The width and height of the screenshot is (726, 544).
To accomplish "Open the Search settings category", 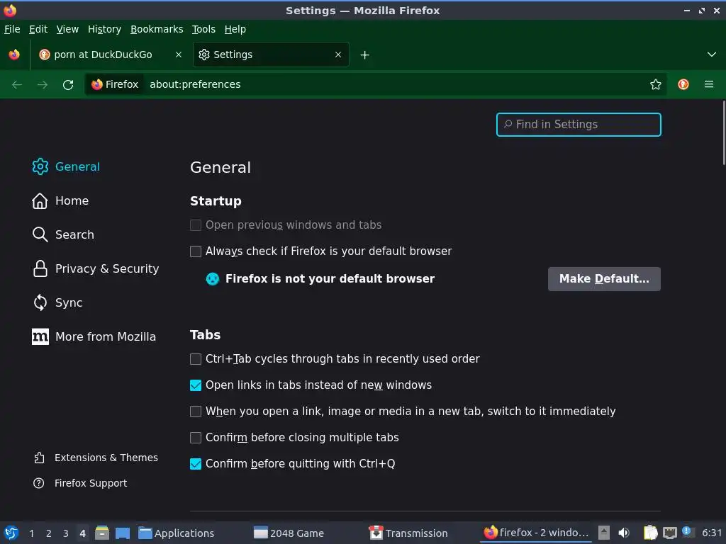I will (x=63, y=234).
